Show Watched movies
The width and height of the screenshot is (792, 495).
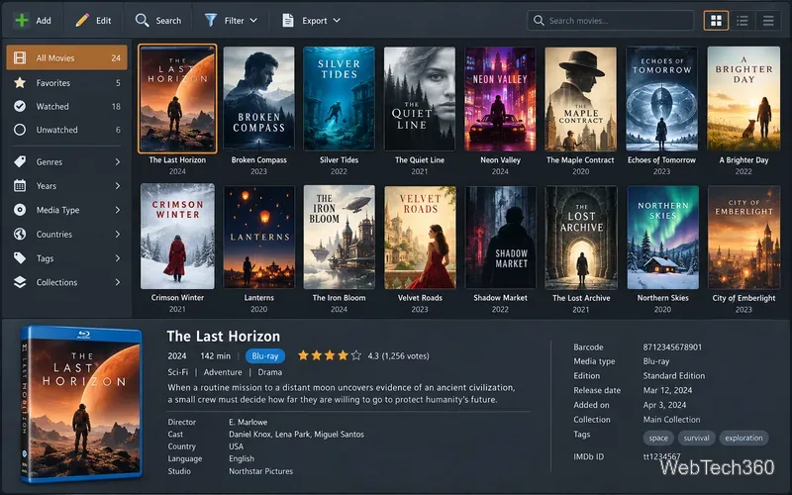(x=66, y=106)
